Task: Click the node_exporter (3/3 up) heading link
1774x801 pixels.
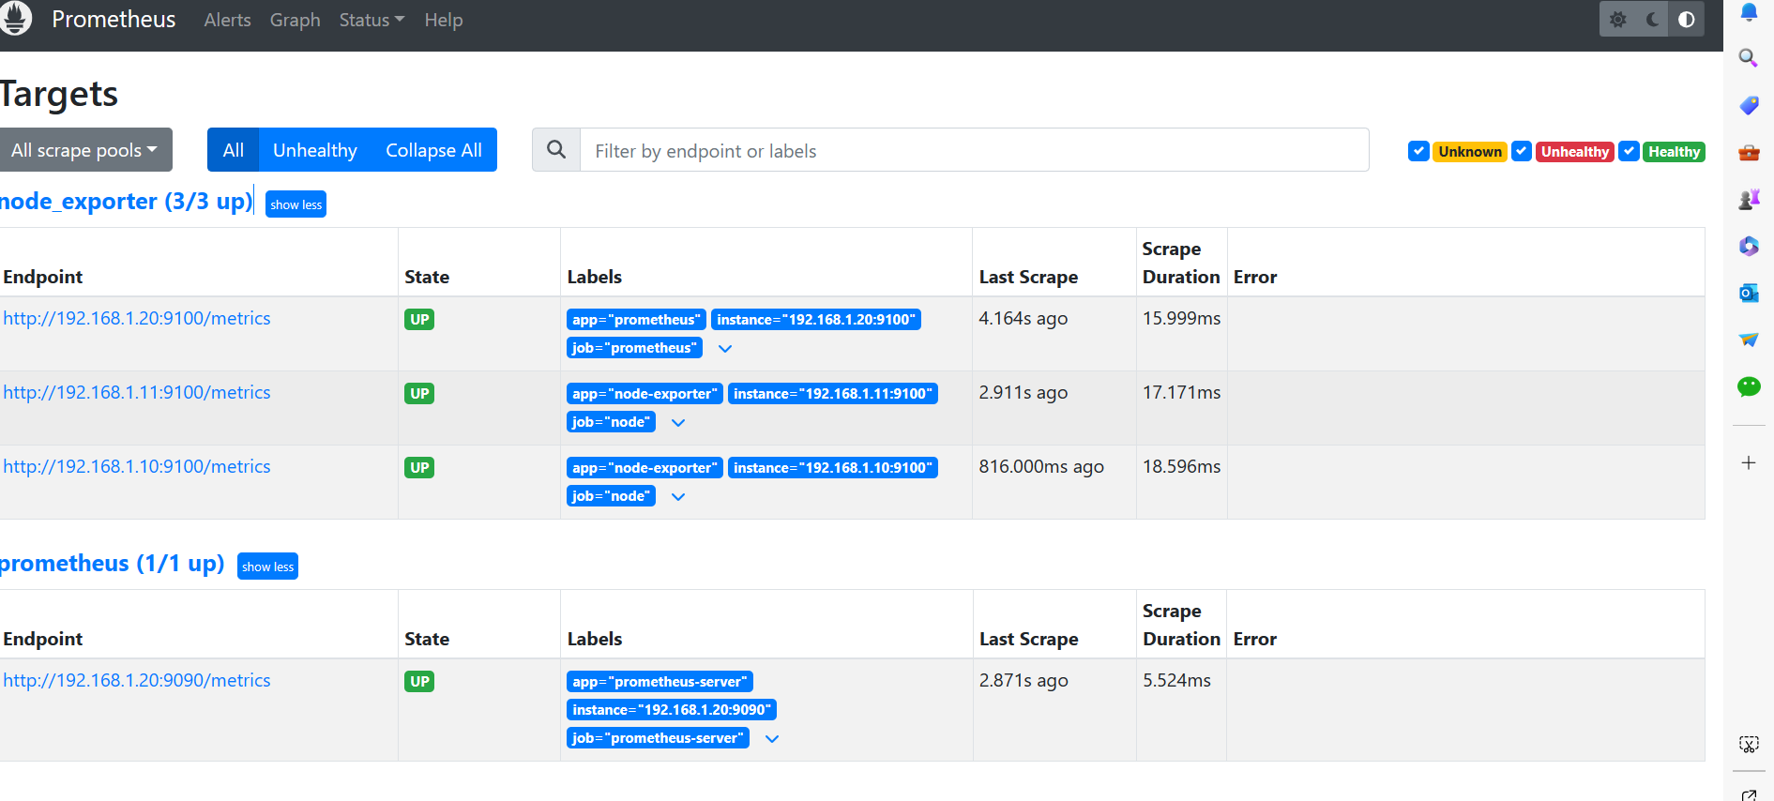Action: 126,202
